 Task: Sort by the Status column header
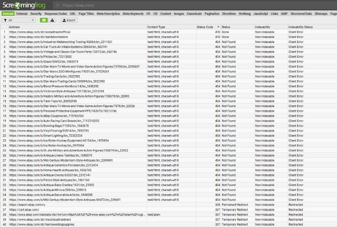tap(238, 27)
